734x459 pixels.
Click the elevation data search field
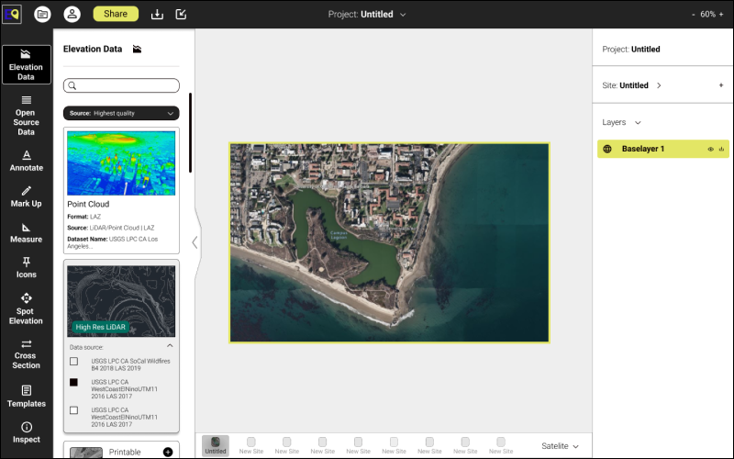coord(121,85)
